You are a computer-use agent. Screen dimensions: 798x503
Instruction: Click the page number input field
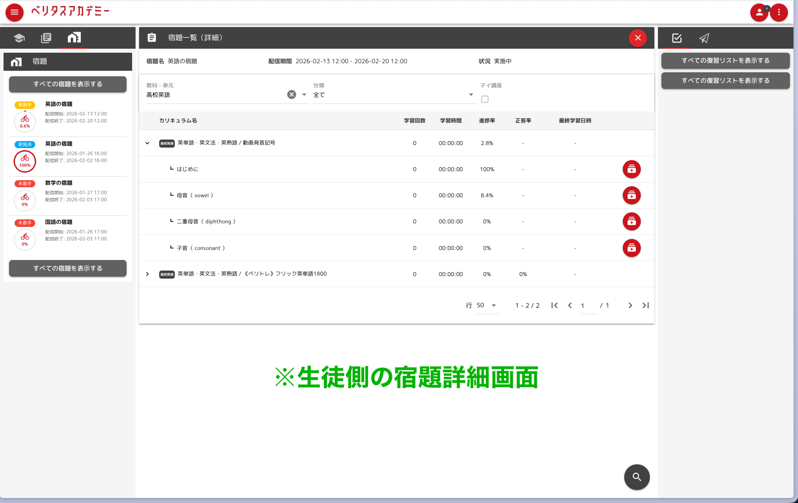click(x=588, y=306)
